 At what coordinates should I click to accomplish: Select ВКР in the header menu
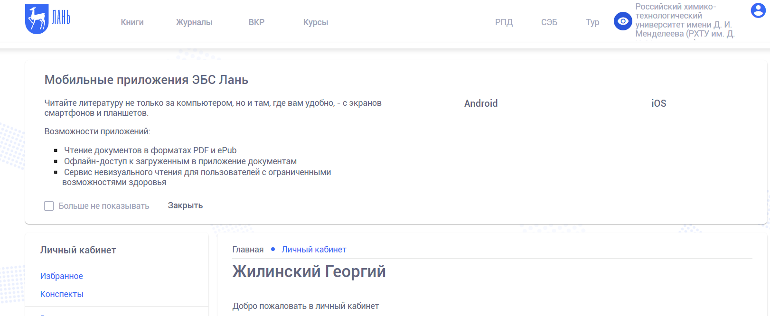coord(256,22)
